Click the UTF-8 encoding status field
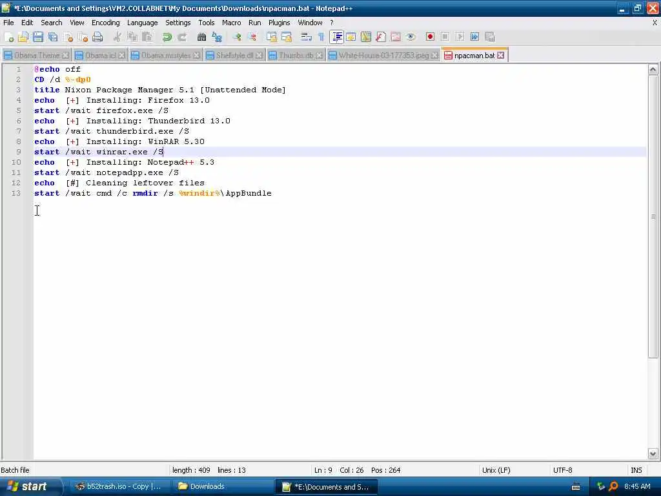The image size is (661, 496). tap(563, 470)
